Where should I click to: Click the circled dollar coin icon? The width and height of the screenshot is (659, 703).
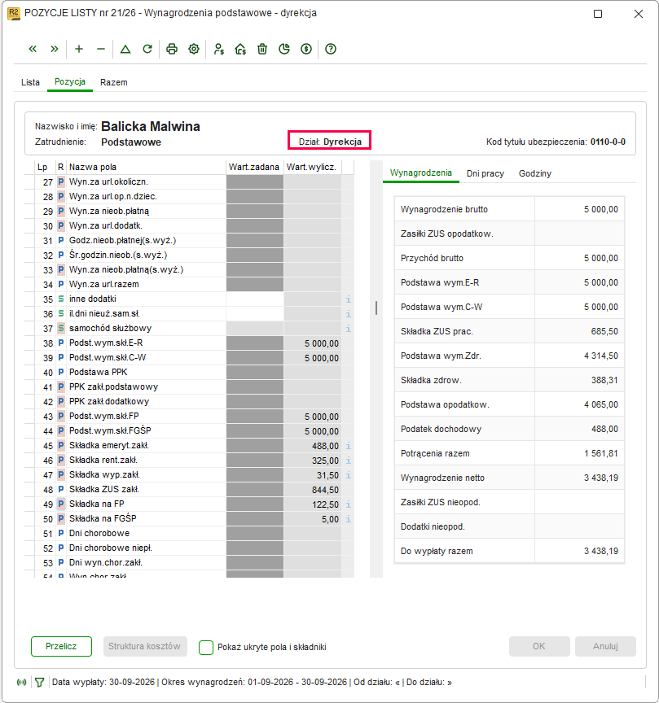click(306, 49)
